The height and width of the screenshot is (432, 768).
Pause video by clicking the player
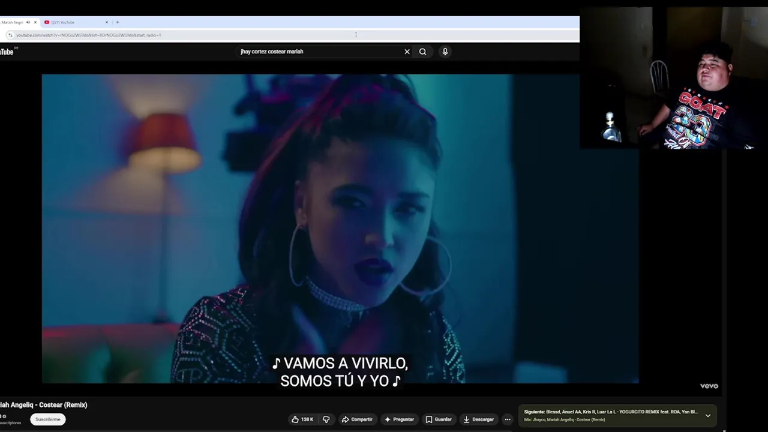coord(340,228)
